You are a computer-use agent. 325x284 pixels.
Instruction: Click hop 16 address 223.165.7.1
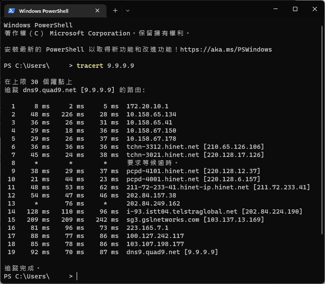pyautogui.click(x=147, y=228)
